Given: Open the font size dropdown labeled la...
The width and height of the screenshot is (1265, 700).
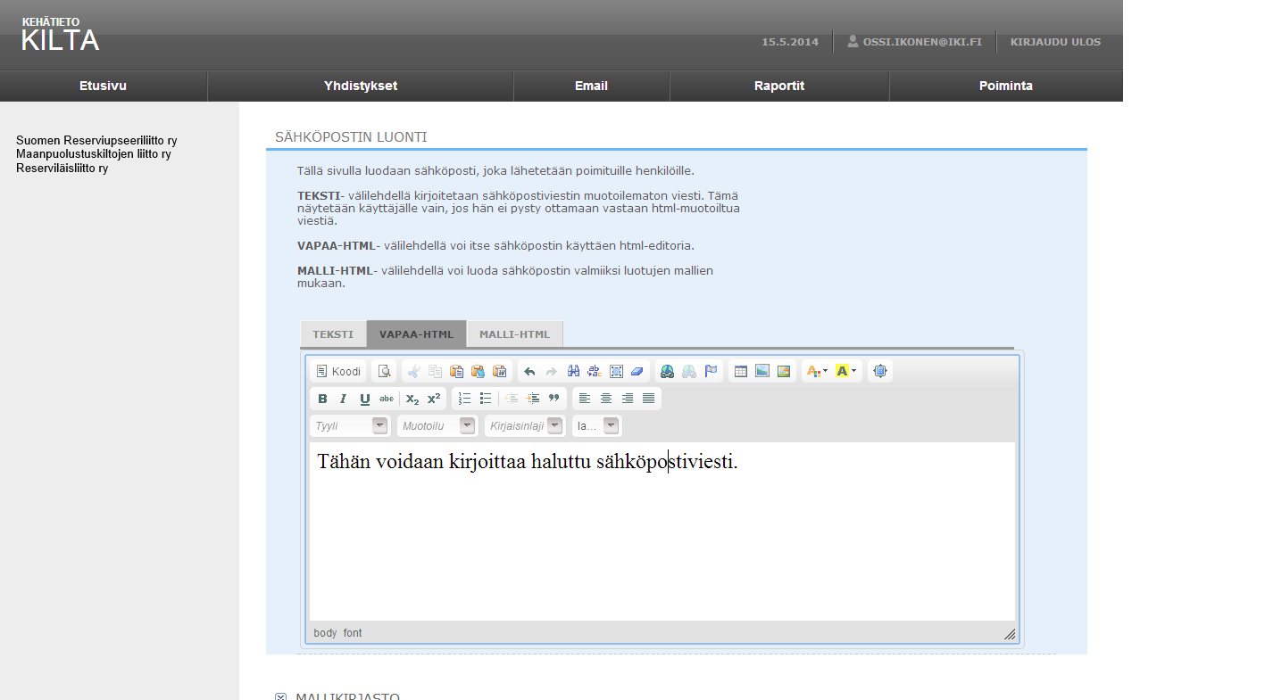Looking at the screenshot, I should click(x=596, y=426).
